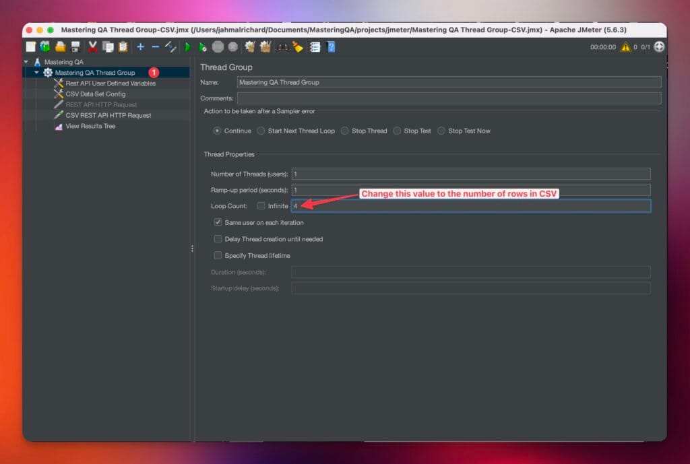Image resolution: width=690 pixels, height=464 pixels.
Task: Select the Stop Test Now option
Action: [x=441, y=131]
